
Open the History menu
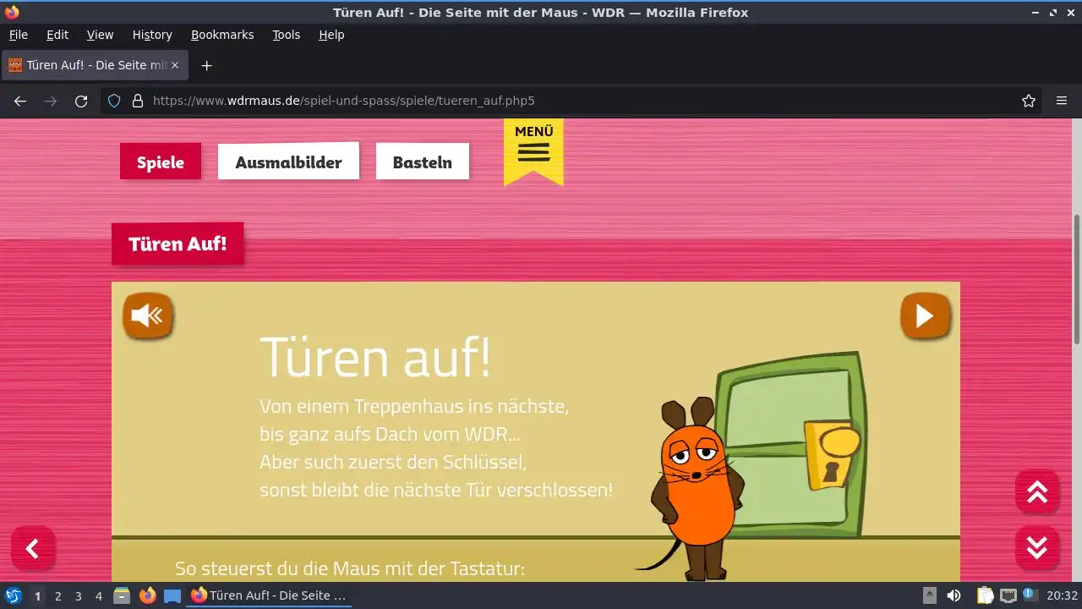click(x=152, y=35)
